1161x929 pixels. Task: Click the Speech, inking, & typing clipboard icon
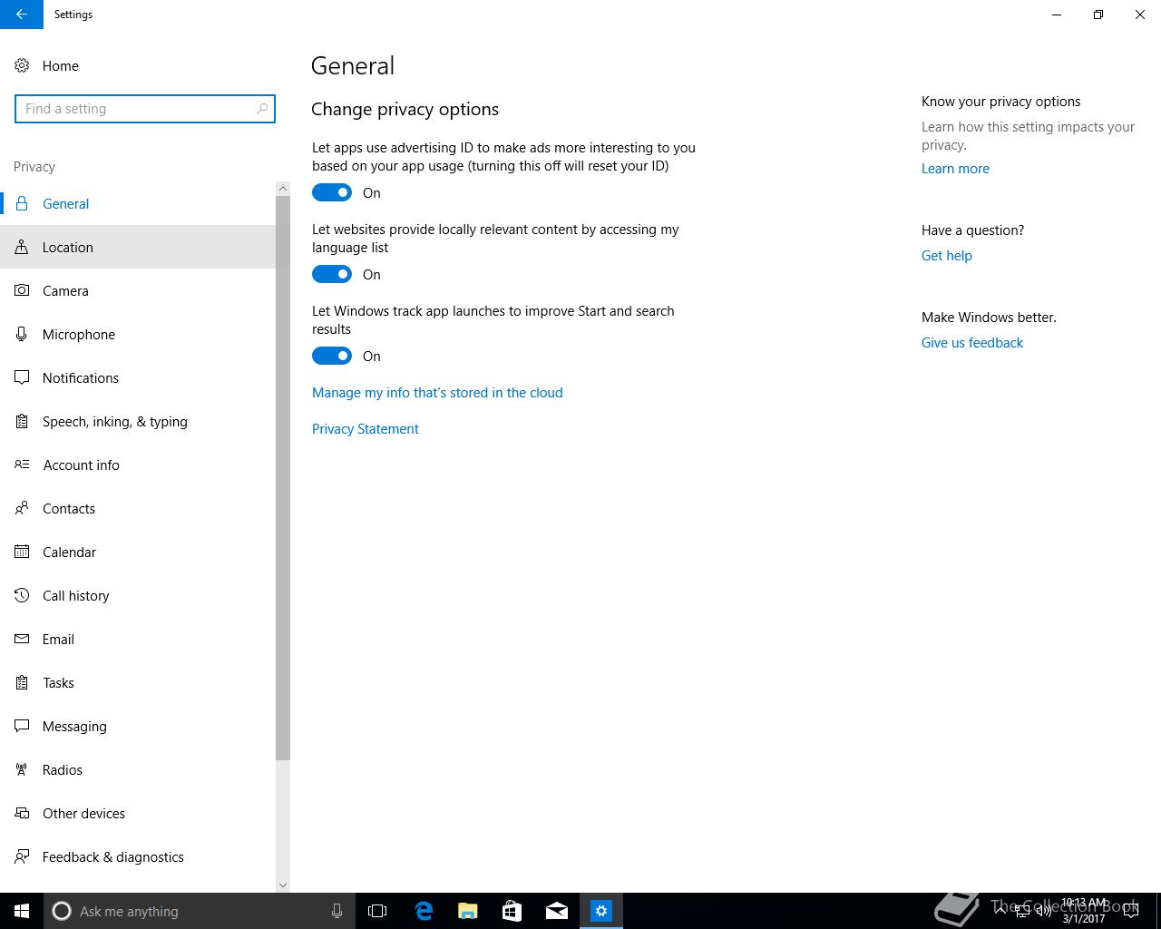(22, 421)
